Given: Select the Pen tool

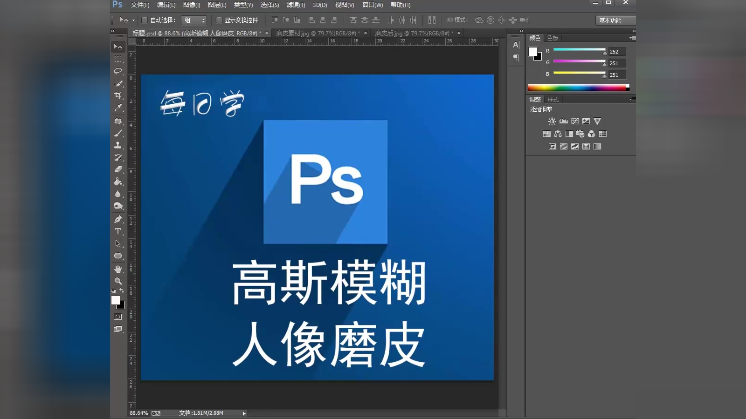Looking at the screenshot, I should (118, 219).
